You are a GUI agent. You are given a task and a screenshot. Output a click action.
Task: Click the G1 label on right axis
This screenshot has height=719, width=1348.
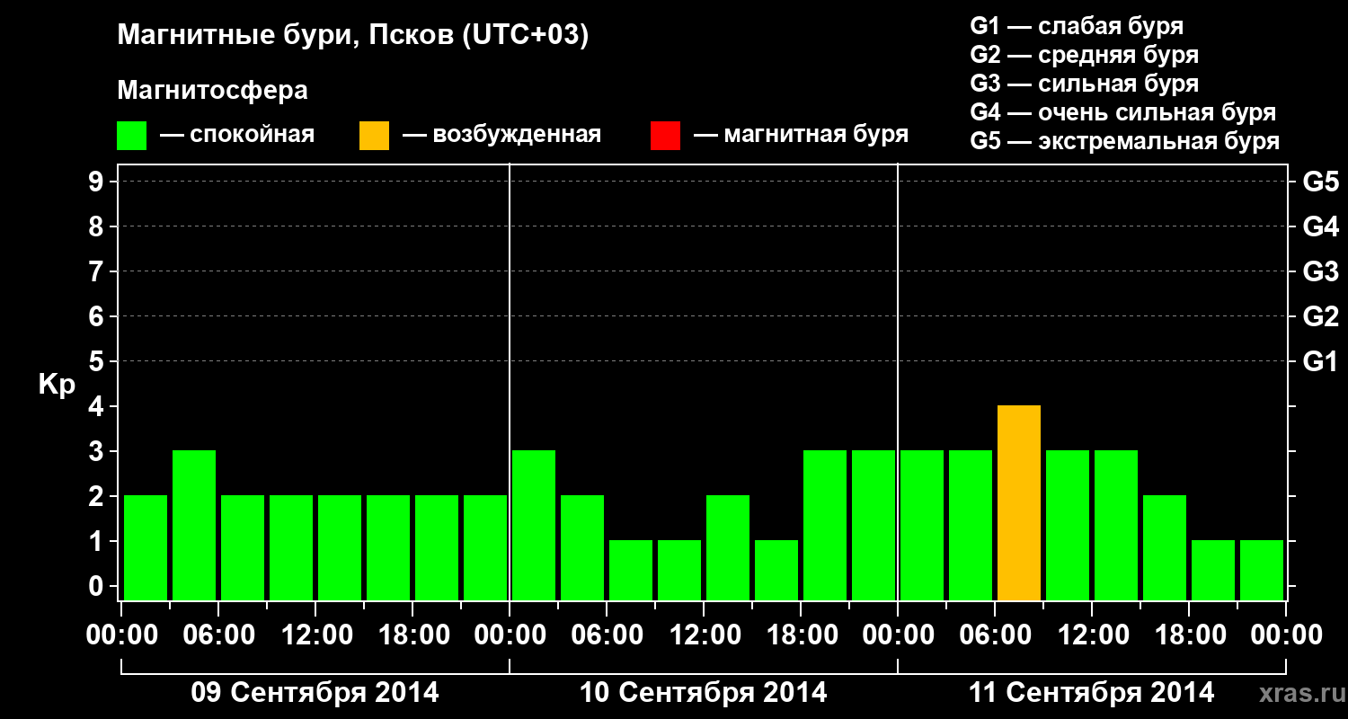(1321, 362)
